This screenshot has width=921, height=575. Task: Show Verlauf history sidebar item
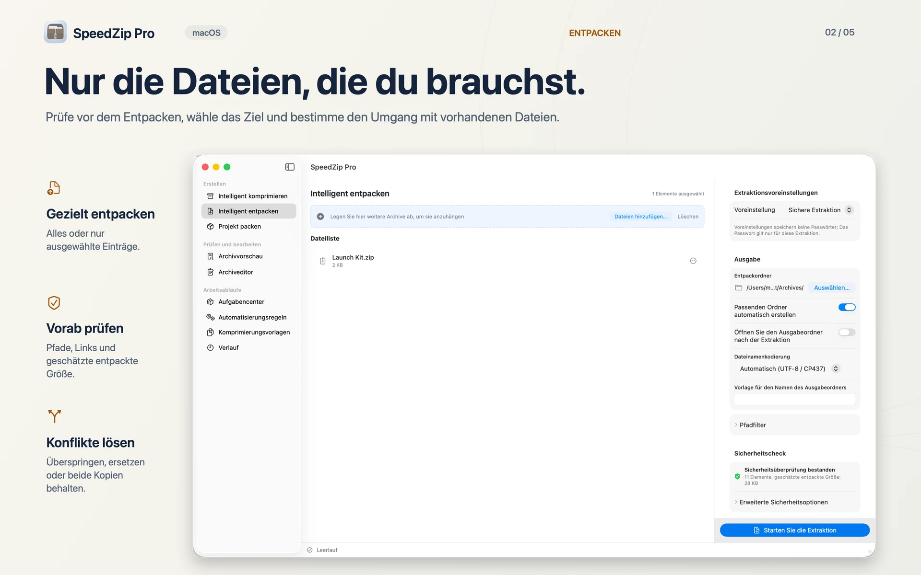click(248, 348)
